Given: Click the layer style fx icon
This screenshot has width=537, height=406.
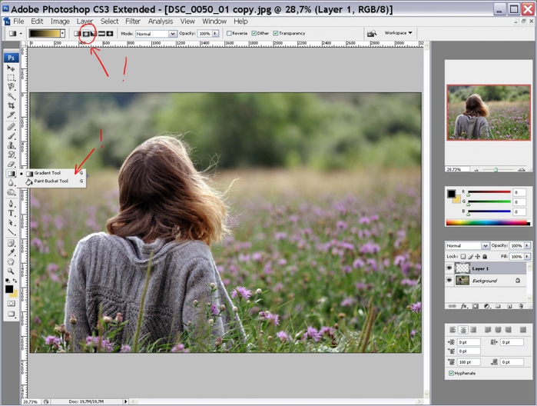Looking at the screenshot, I should [463, 306].
